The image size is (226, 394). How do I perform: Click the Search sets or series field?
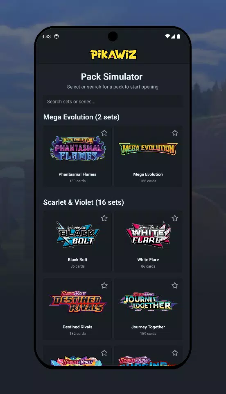[113, 101]
